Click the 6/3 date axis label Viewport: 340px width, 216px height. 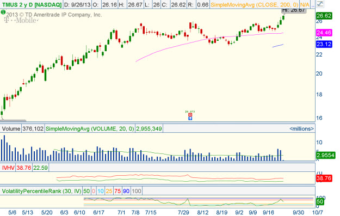point(64,212)
